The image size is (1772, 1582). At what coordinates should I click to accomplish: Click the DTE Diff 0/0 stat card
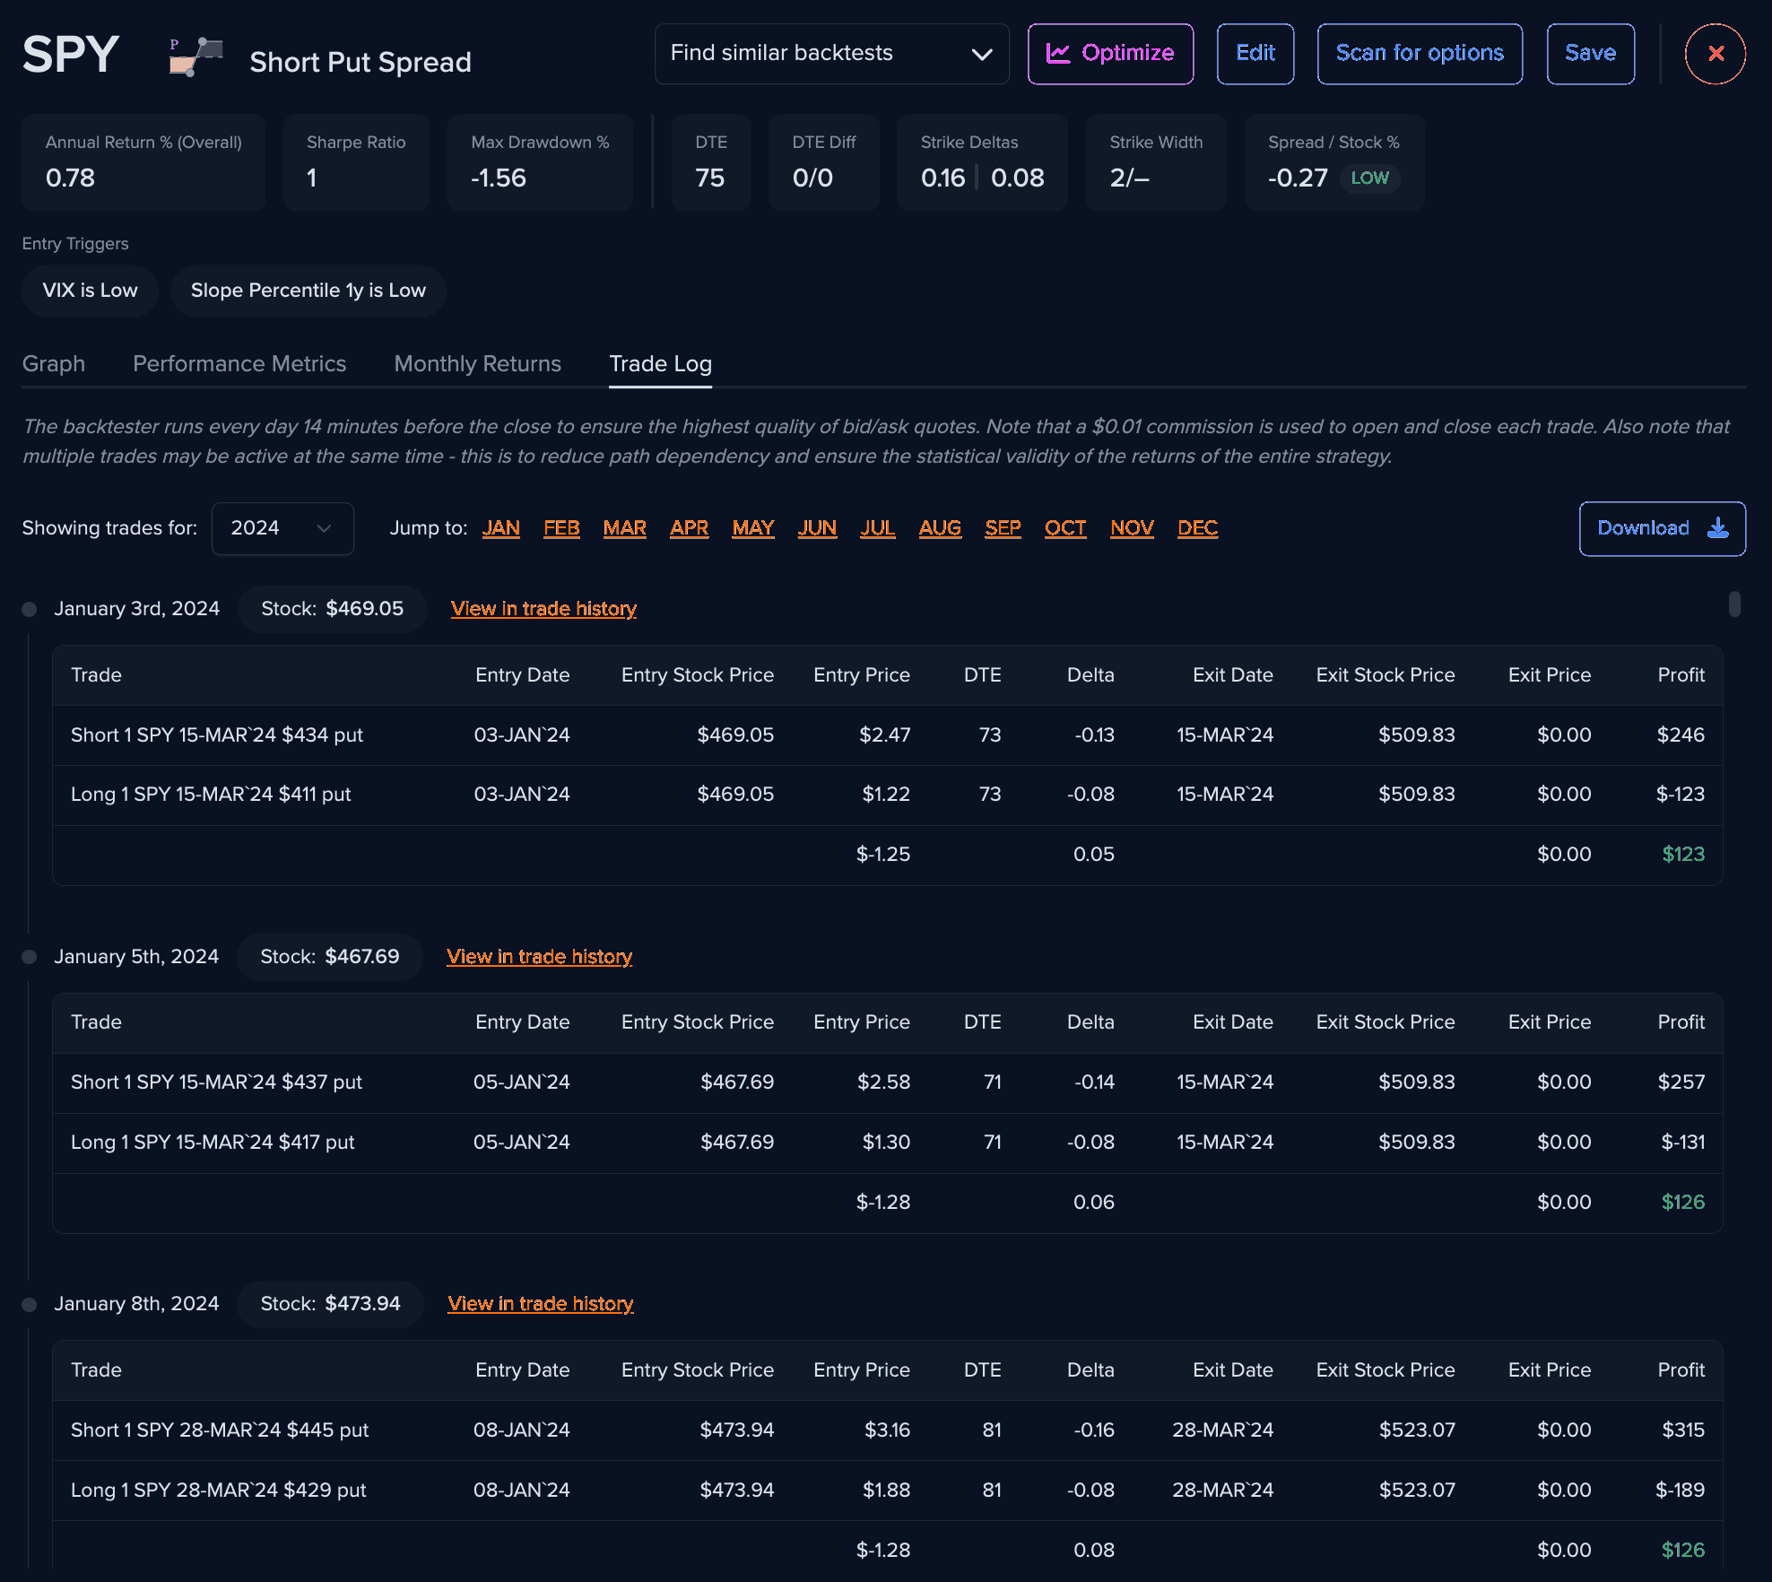823,162
